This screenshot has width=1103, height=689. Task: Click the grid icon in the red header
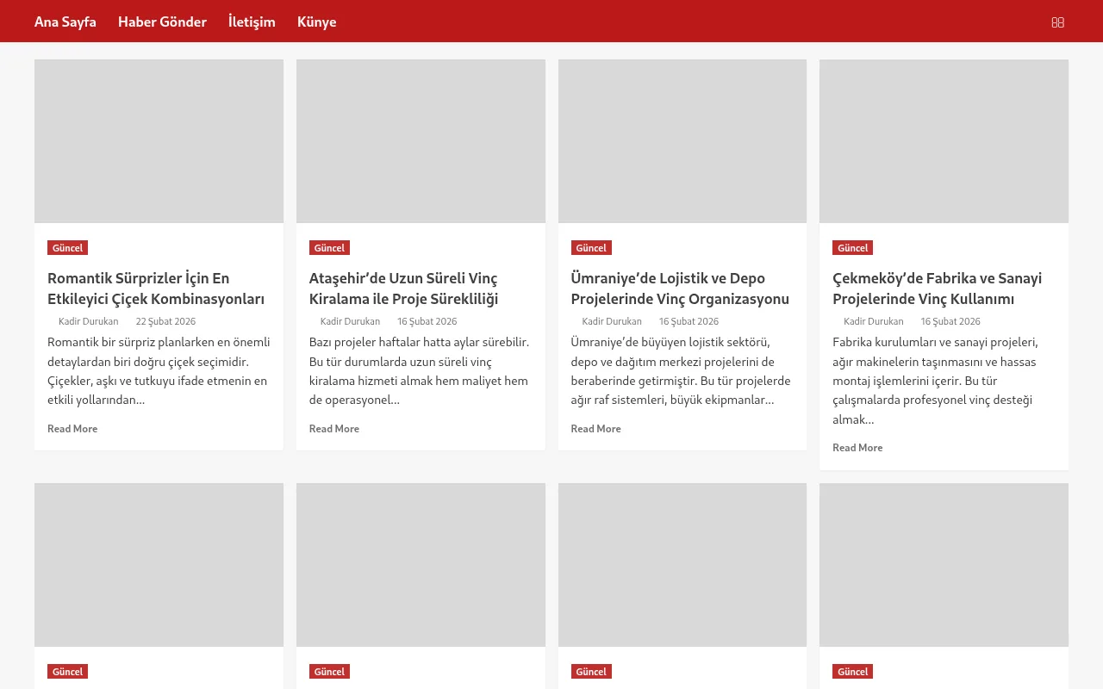pyautogui.click(x=1057, y=22)
